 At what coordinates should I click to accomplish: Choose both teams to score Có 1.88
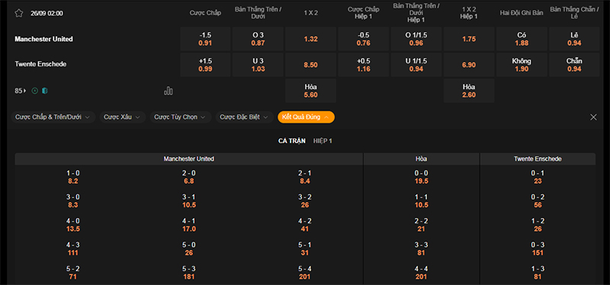522,39
